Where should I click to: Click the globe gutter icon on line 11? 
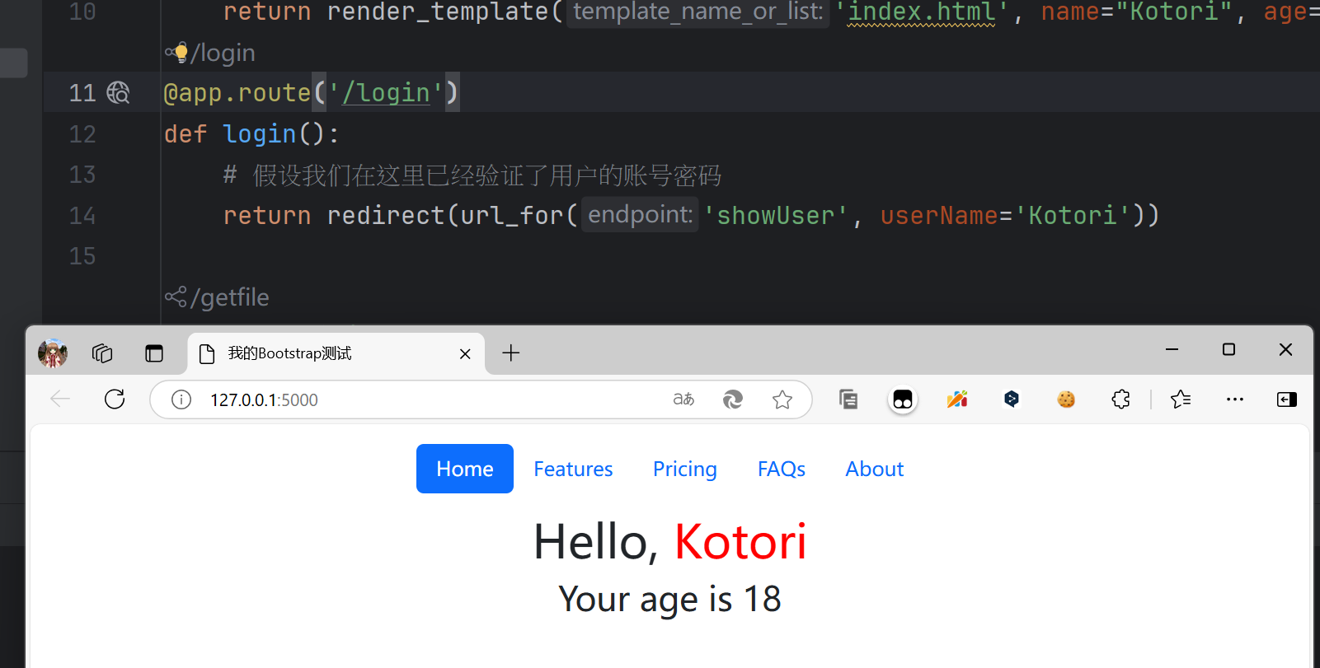click(x=118, y=93)
